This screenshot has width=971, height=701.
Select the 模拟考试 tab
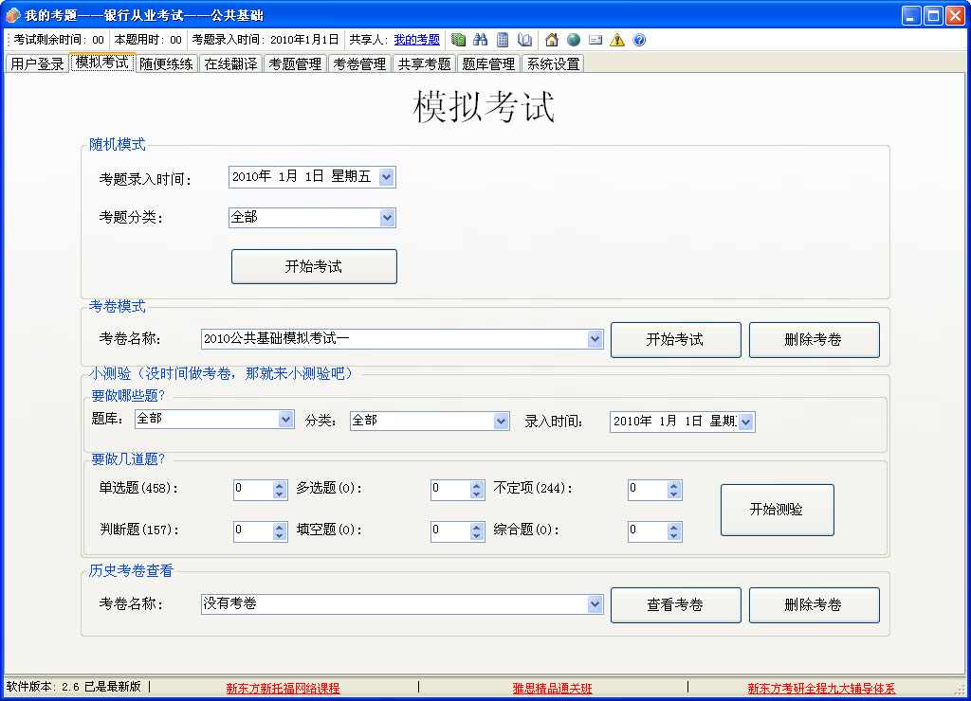coord(102,62)
